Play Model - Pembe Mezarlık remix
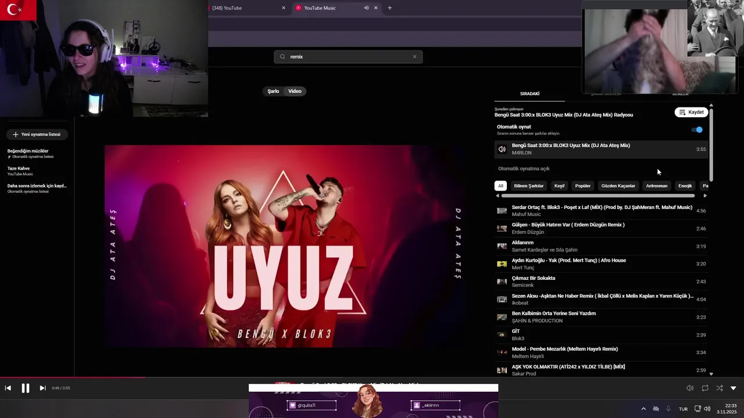The width and height of the screenshot is (744, 418). coord(601,352)
